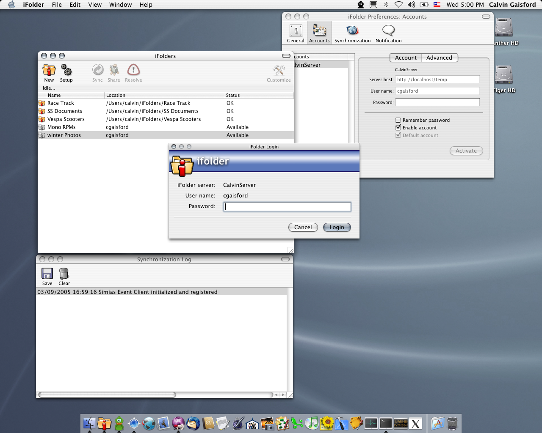Screen dimensions: 542x433
Task: Click the battery power menu bar icon
Action: pyautogui.click(x=424, y=5)
